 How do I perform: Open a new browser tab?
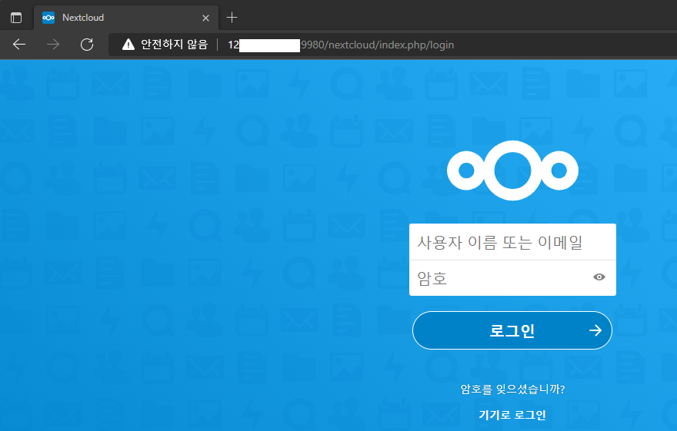232,17
